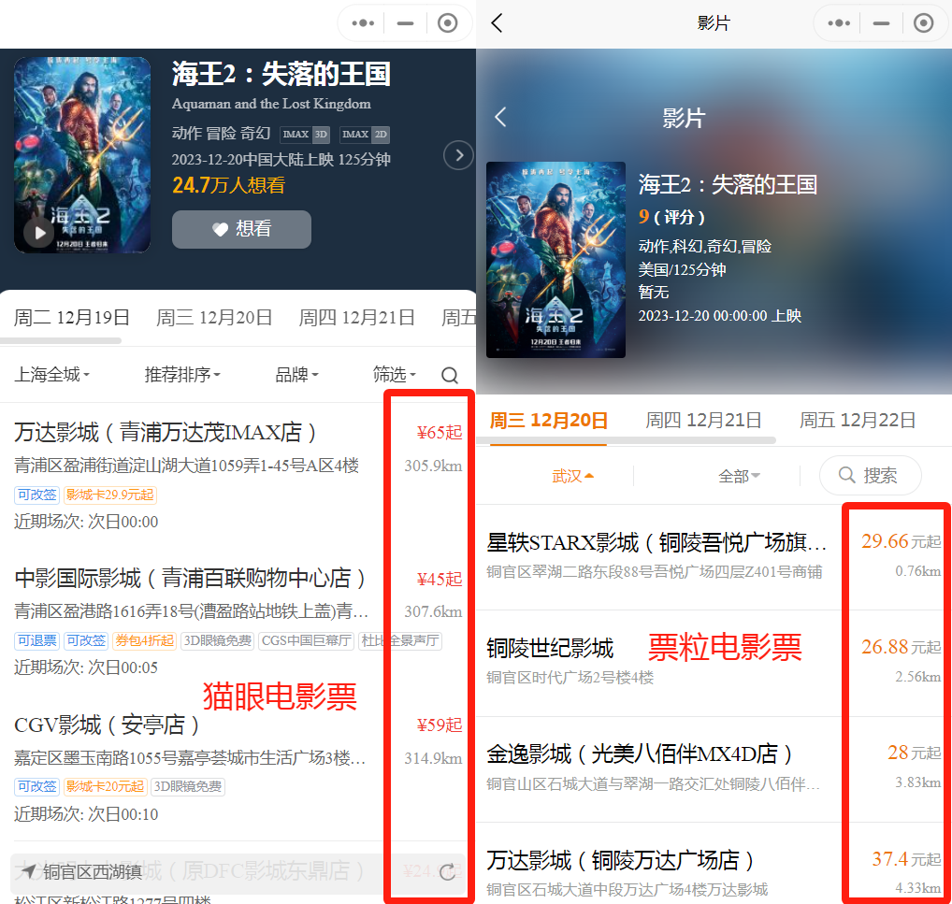Click the 37.4元起 price
952x904 pixels.
click(x=906, y=858)
